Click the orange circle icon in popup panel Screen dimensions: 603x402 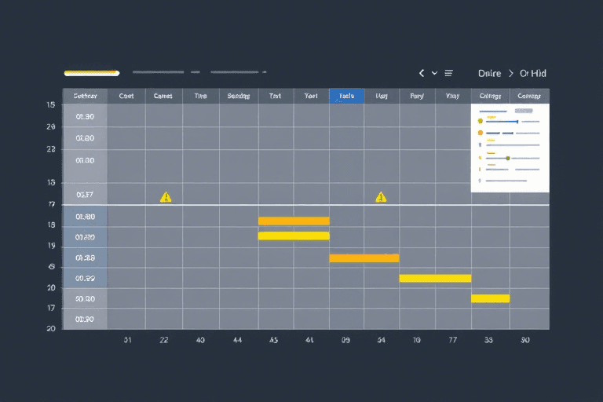click(x=480, y=133)
